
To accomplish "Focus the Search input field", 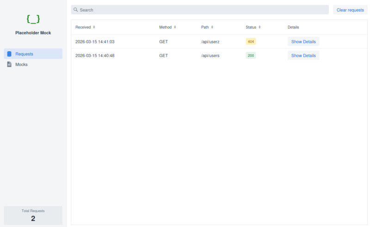I will (200, 10).
